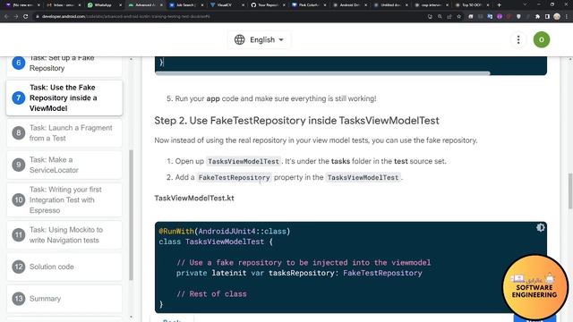Open the browser side panel icon

[547, 16]
